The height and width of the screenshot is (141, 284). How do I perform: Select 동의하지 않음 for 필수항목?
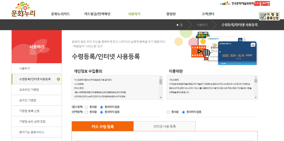[x=102, y=107]
